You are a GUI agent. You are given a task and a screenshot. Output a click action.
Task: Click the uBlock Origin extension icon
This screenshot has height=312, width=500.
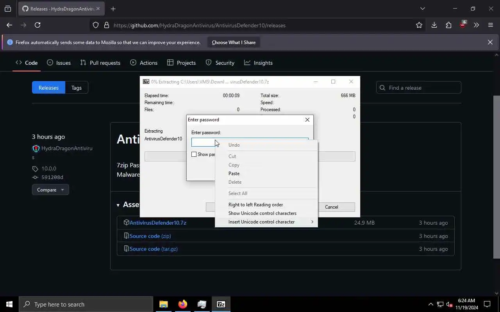coord(462,25)
